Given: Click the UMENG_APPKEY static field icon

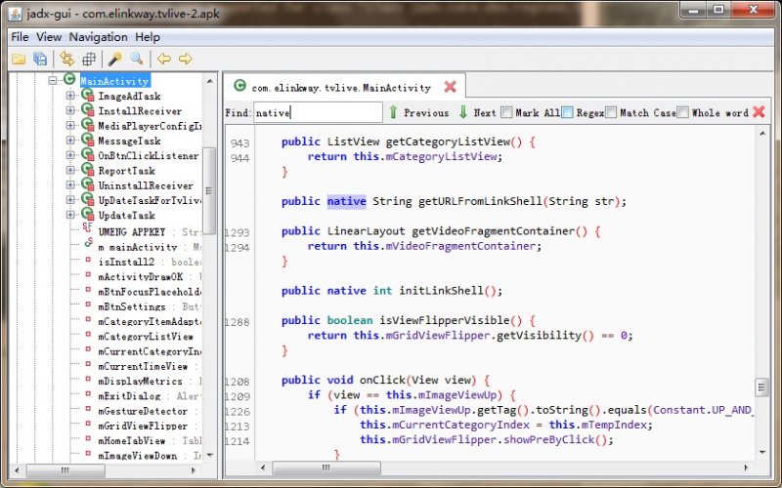Looking at the screenshot, I should (88, 227).
